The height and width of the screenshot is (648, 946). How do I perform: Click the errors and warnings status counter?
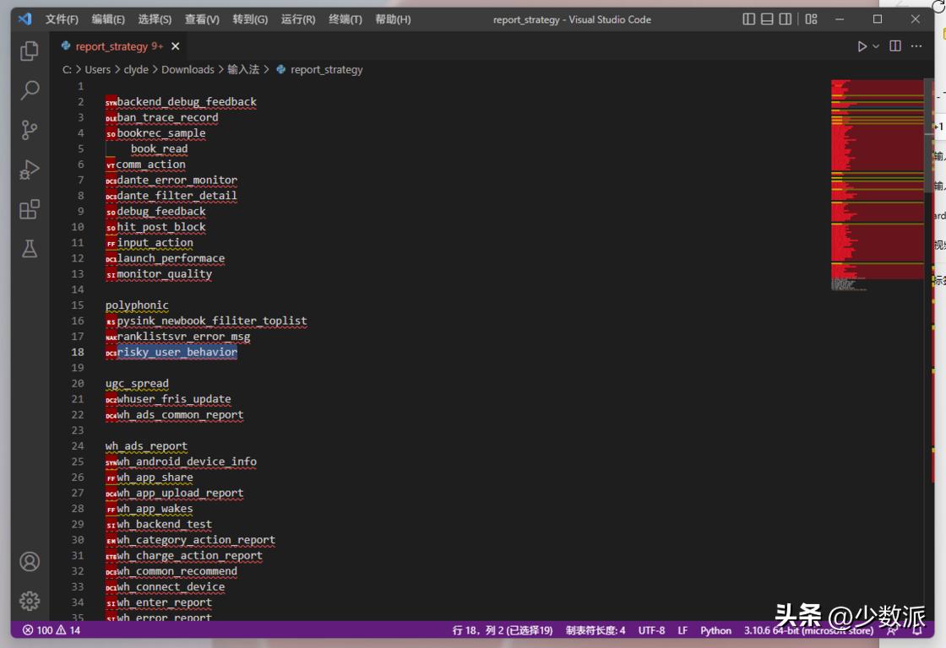point(52,630)
